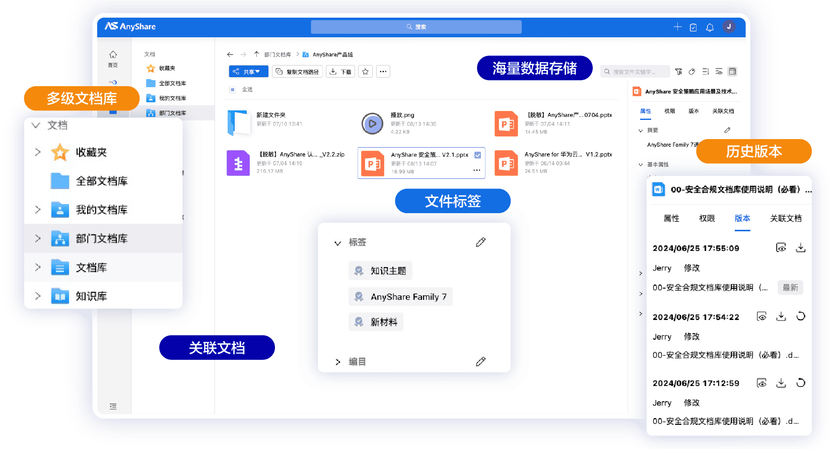Collapse 基本属性 section in details panel
This screenshot has width=836, height=449.
point(641,165)
